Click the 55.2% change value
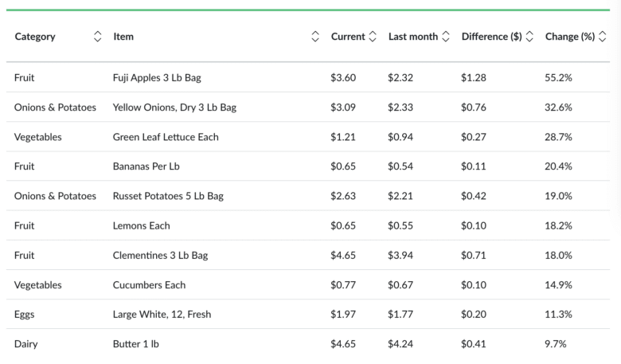The image size is (621, 364). pos(558,78)
